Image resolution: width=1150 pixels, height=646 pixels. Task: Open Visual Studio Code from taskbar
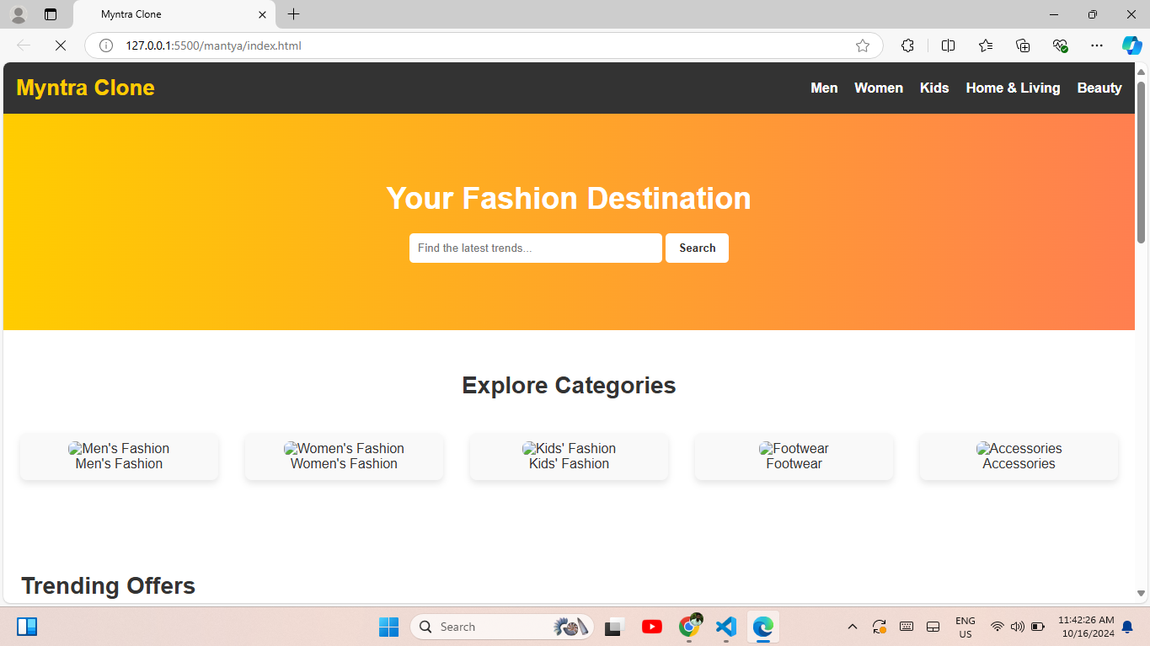725,627
